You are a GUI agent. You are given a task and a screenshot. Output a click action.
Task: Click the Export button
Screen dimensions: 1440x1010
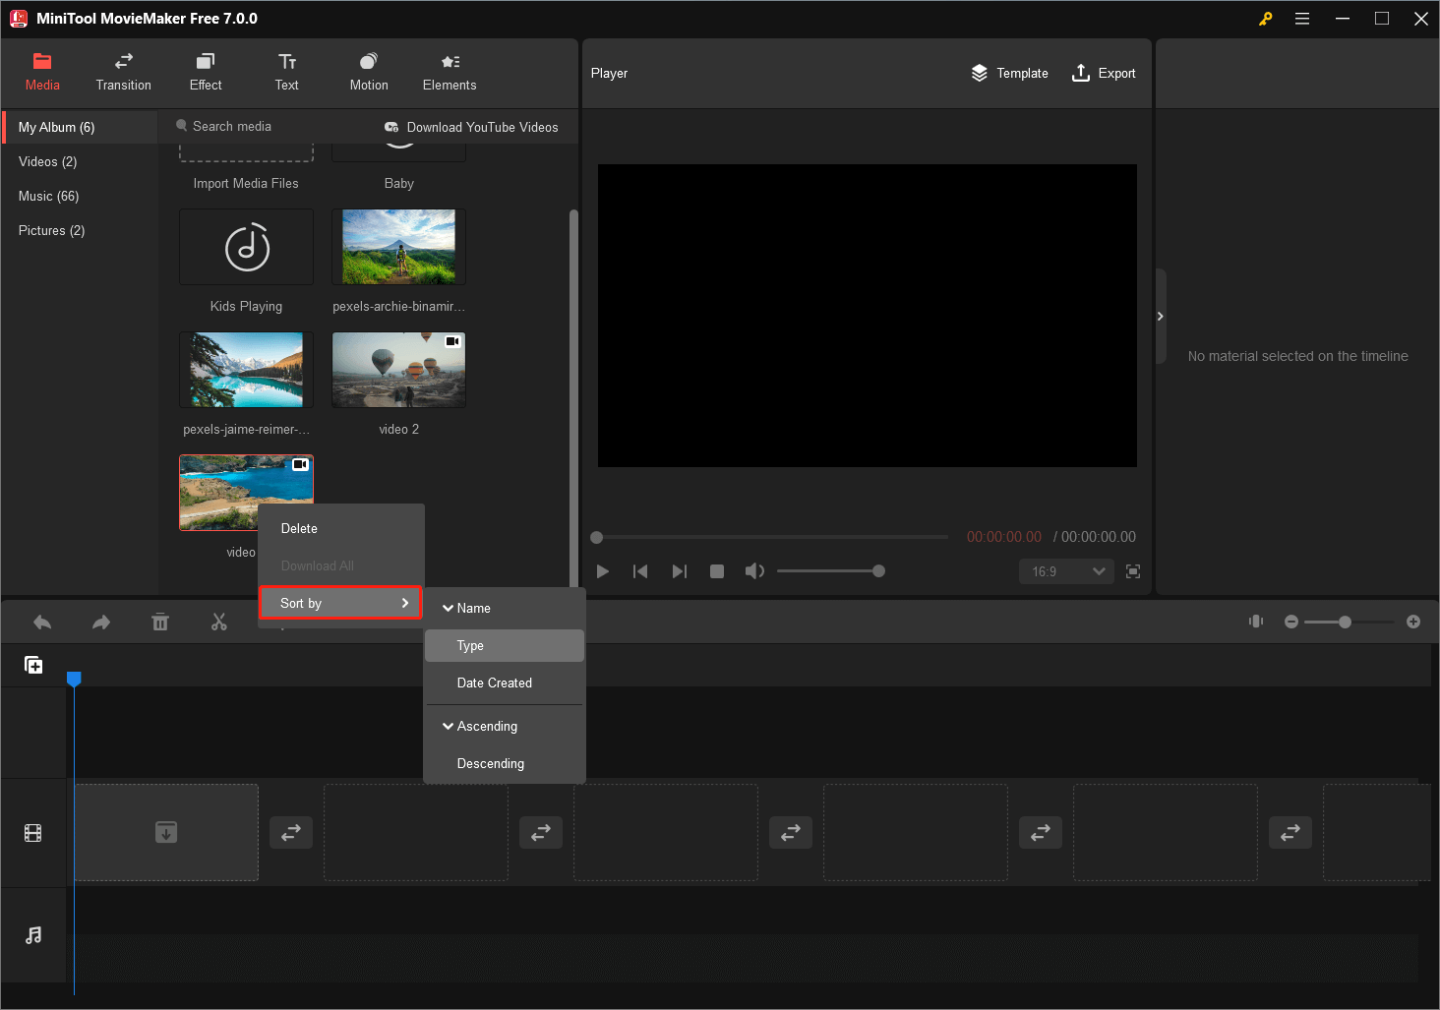tap(1104, 73)
